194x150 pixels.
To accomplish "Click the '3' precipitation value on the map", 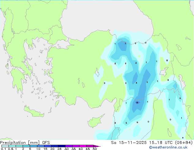I will pyautogui.click(x=136, y=63).
